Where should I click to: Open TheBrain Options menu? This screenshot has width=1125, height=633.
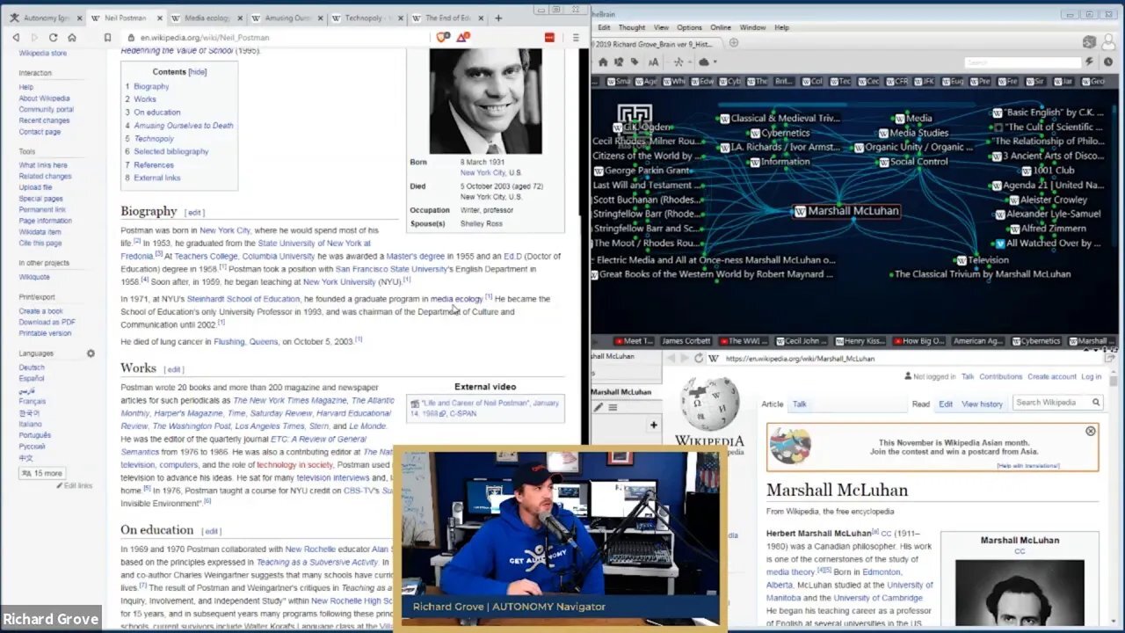689,27
